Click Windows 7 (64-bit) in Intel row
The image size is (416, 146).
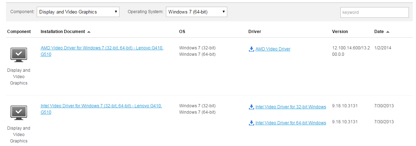point(197,112)
